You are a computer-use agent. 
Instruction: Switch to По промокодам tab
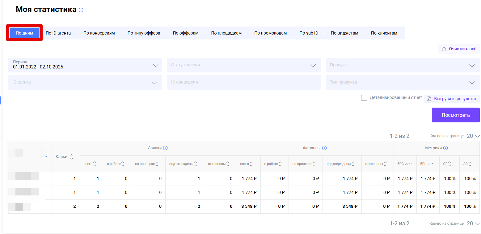coord(270,33)
